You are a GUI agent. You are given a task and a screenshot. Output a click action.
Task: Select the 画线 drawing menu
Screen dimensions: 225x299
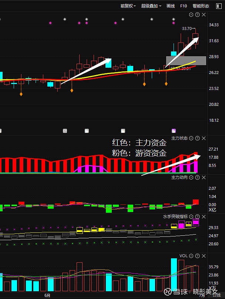171,6
